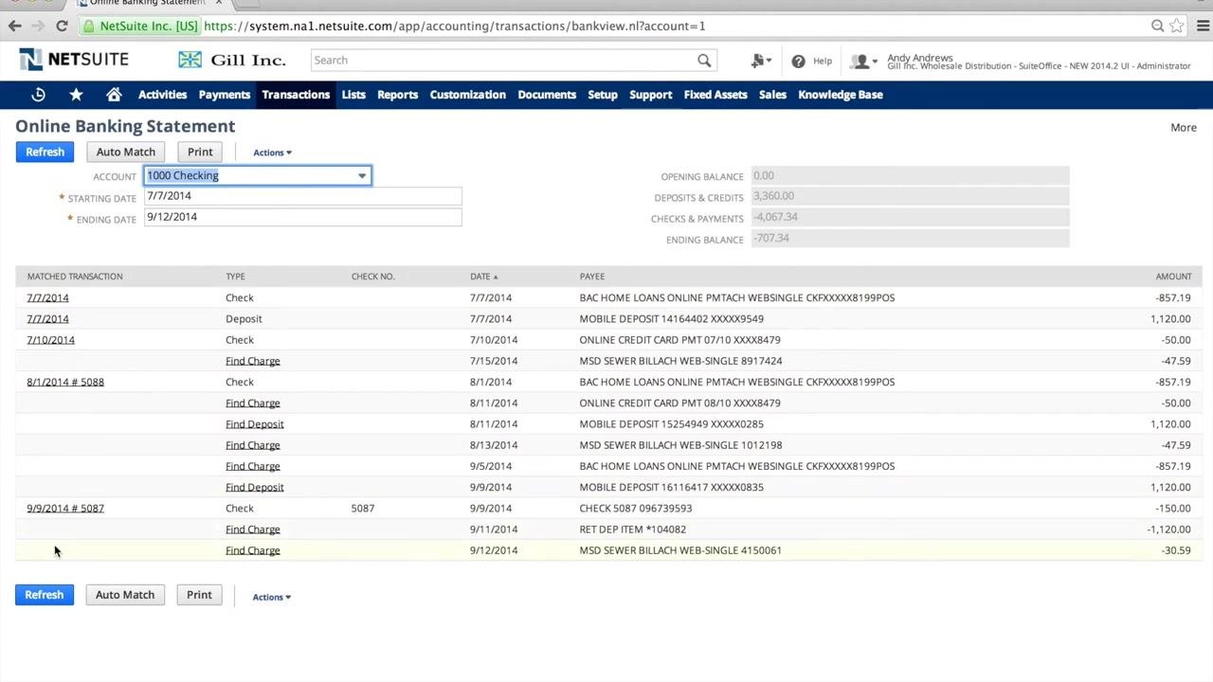Click the -30.59 amount cell
This screenshot has width=1213, height=682.
tap(1176, 550)
